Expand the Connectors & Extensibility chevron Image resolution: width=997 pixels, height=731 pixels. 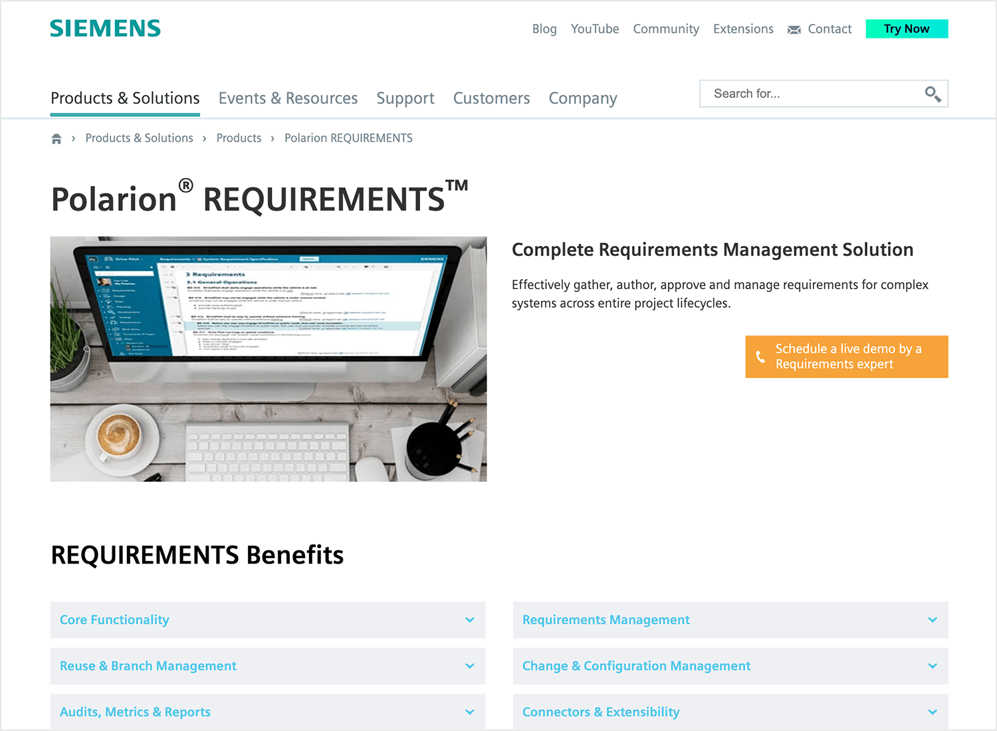(933, 712)
